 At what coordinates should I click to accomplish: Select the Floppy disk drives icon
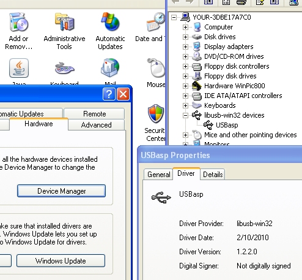(197, 76)
